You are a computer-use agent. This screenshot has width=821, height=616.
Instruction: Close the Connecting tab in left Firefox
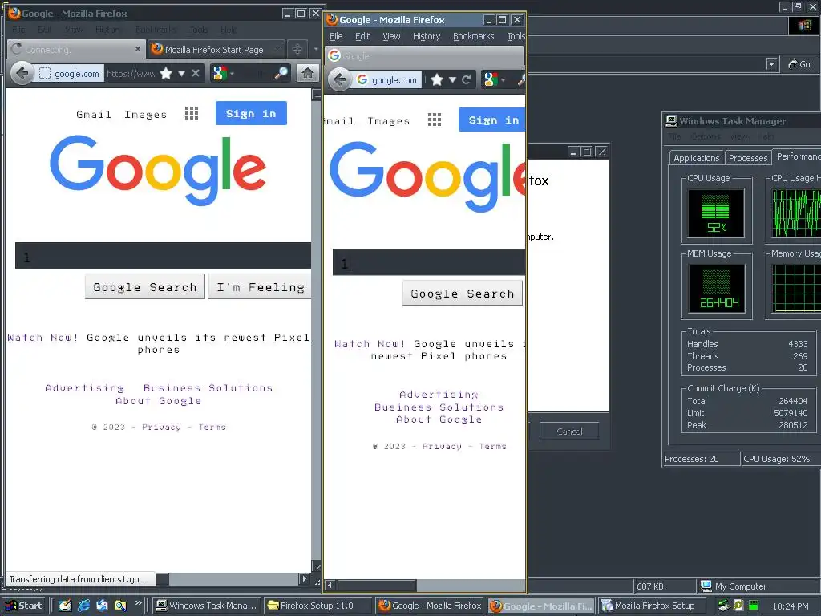click(138, 49)
